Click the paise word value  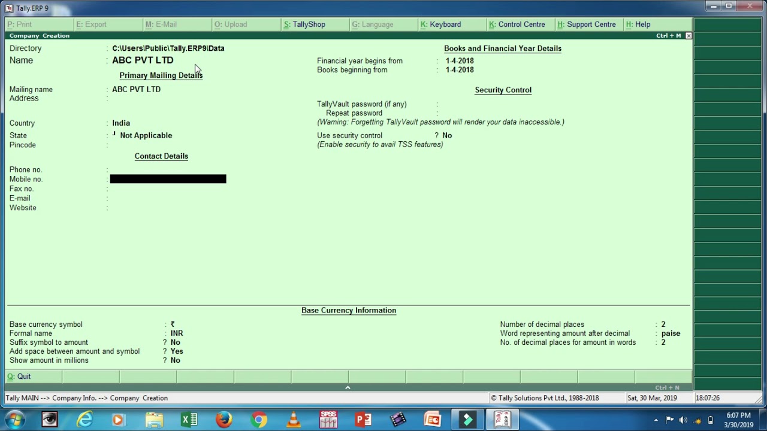pos(671,333)
